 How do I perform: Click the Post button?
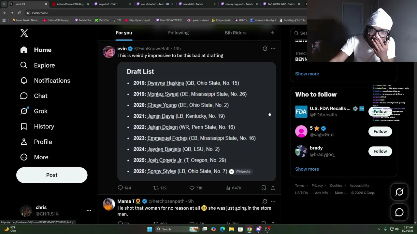pos(52,175)
